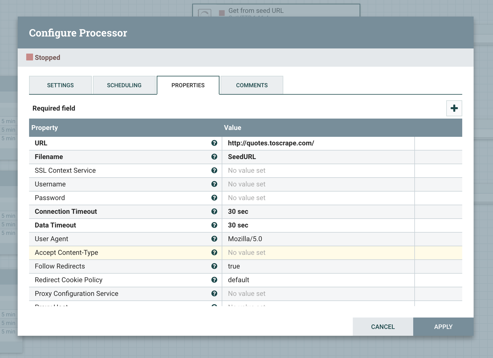This screenshot has height=358, width=493.
Task: Click the help icon beside Filename
Action: click(x=214, y=157)
